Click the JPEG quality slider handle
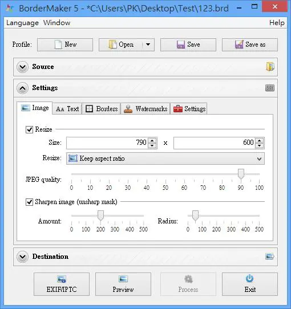 [x=241, y=174]
